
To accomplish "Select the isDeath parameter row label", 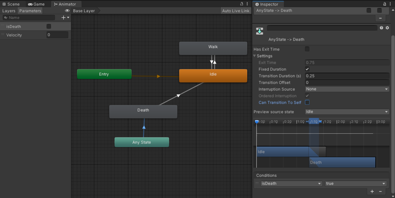I will pyautogui.click(x=13, y=26).
